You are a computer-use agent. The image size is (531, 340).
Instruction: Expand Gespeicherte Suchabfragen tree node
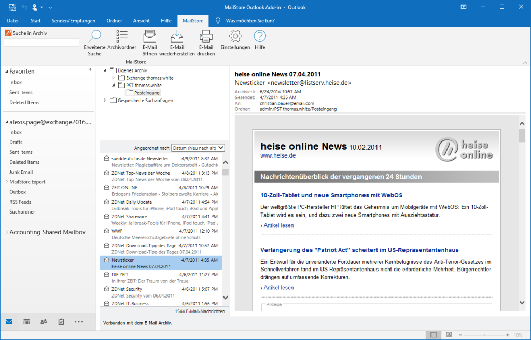105,100
